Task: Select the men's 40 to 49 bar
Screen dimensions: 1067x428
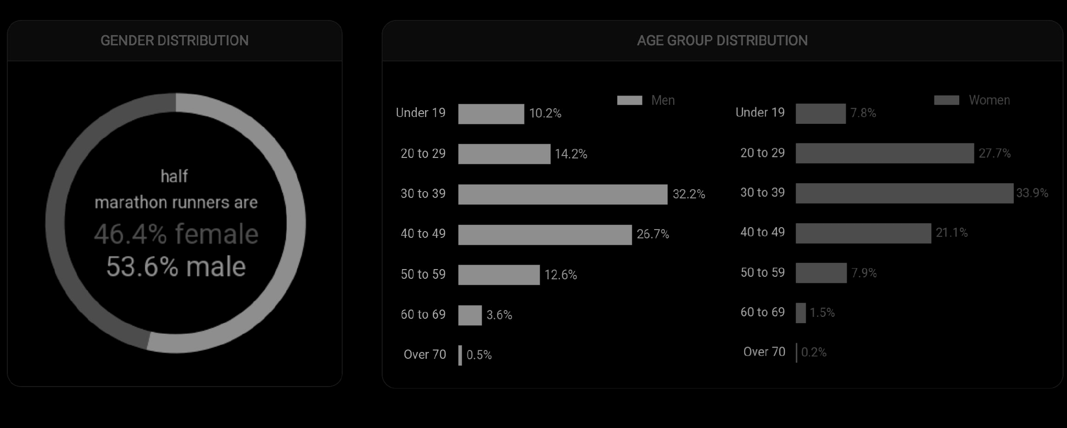Action: pos(545,234)
